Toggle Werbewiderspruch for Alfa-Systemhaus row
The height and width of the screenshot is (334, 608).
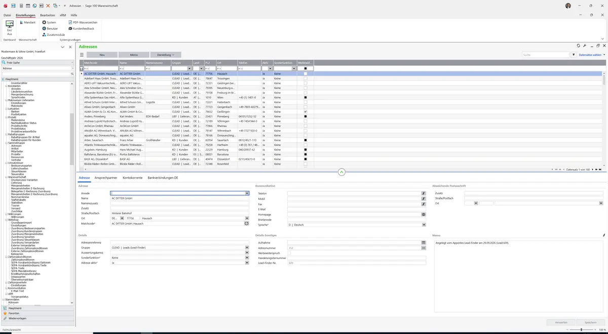point(306,97)
